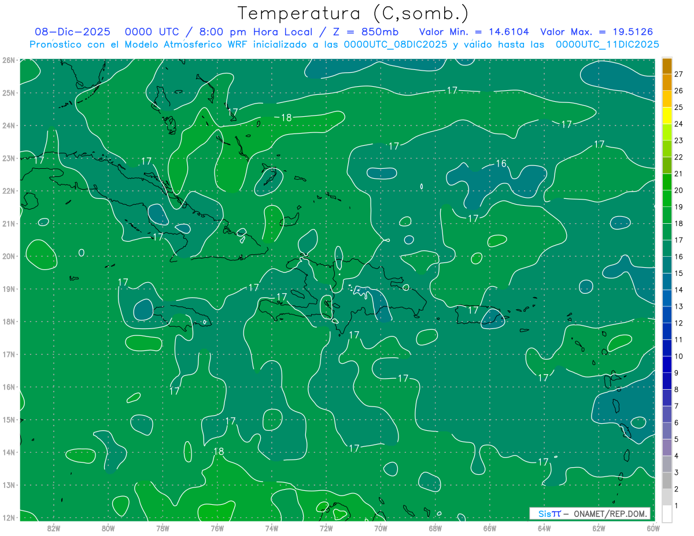
Task: Click the legend value "14"
Action: (x=679, y=290)
